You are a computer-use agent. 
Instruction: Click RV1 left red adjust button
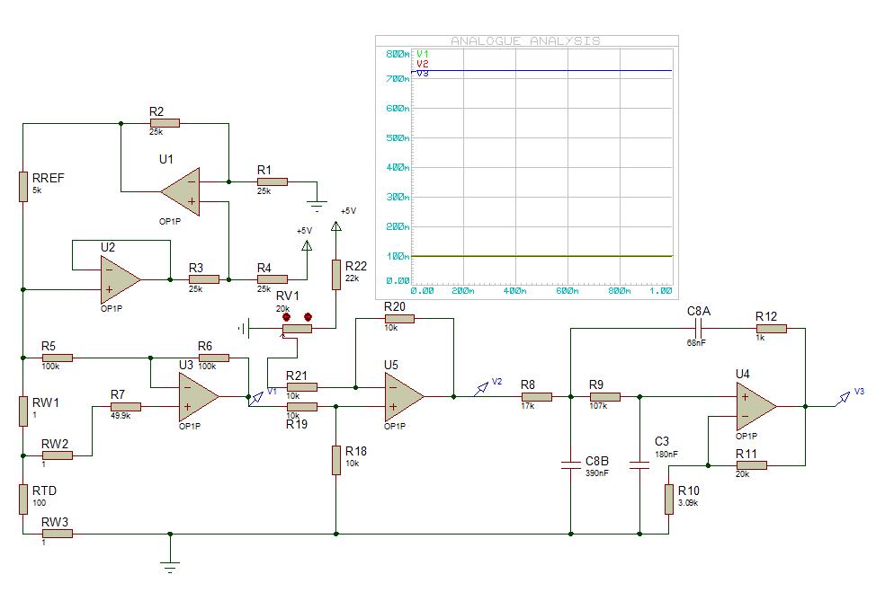286,317
